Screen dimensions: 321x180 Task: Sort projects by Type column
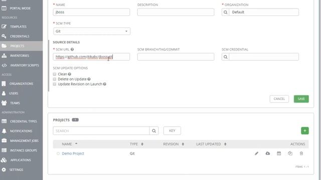(x=136, y=144)
